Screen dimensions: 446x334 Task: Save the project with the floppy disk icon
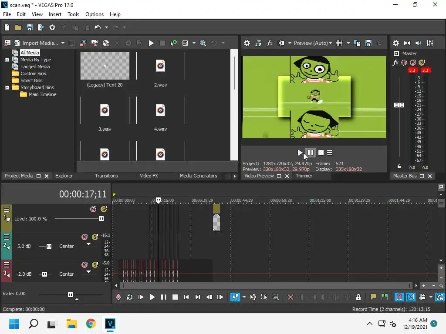29,27
